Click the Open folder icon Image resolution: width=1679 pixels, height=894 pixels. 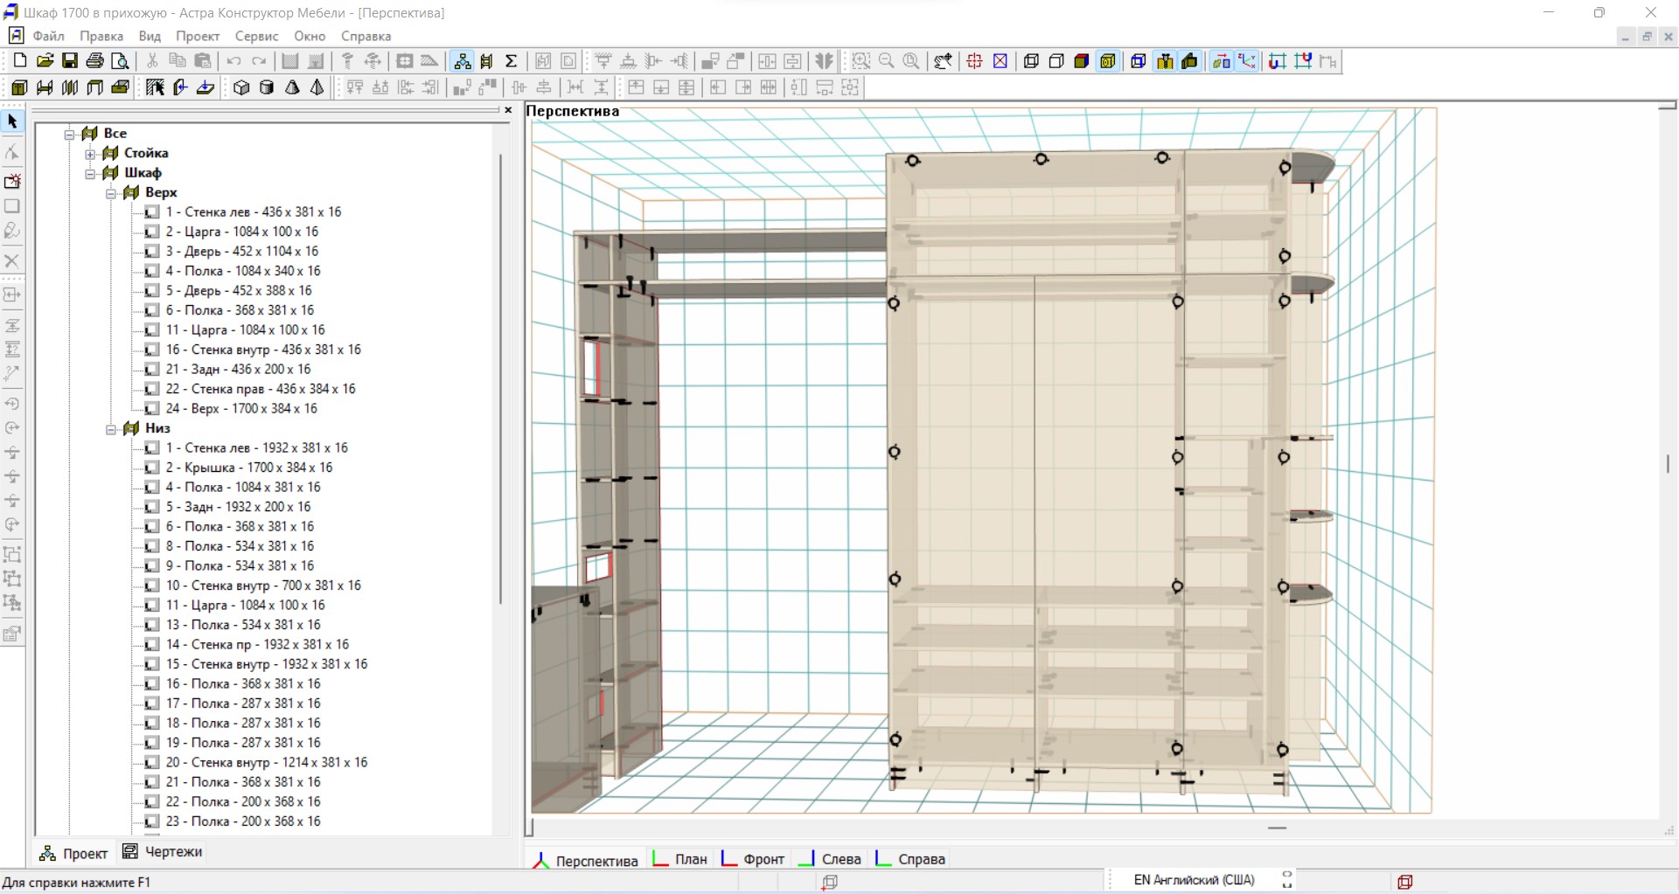point(45,60)
